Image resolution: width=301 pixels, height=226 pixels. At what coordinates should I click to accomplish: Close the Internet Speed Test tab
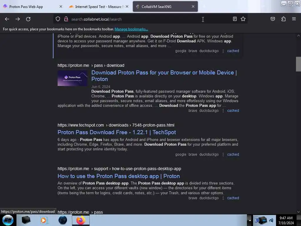pos(127,6)
